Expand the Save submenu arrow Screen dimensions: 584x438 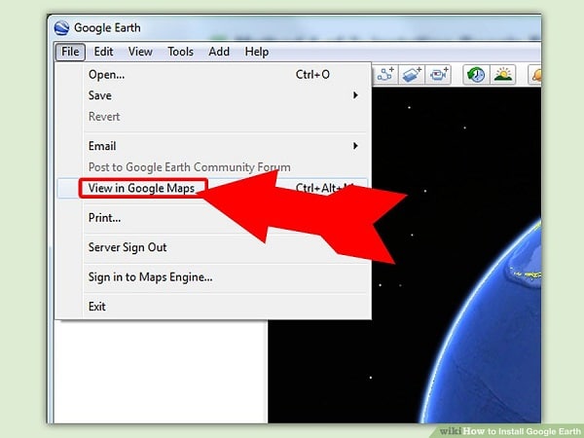[355, 95]
